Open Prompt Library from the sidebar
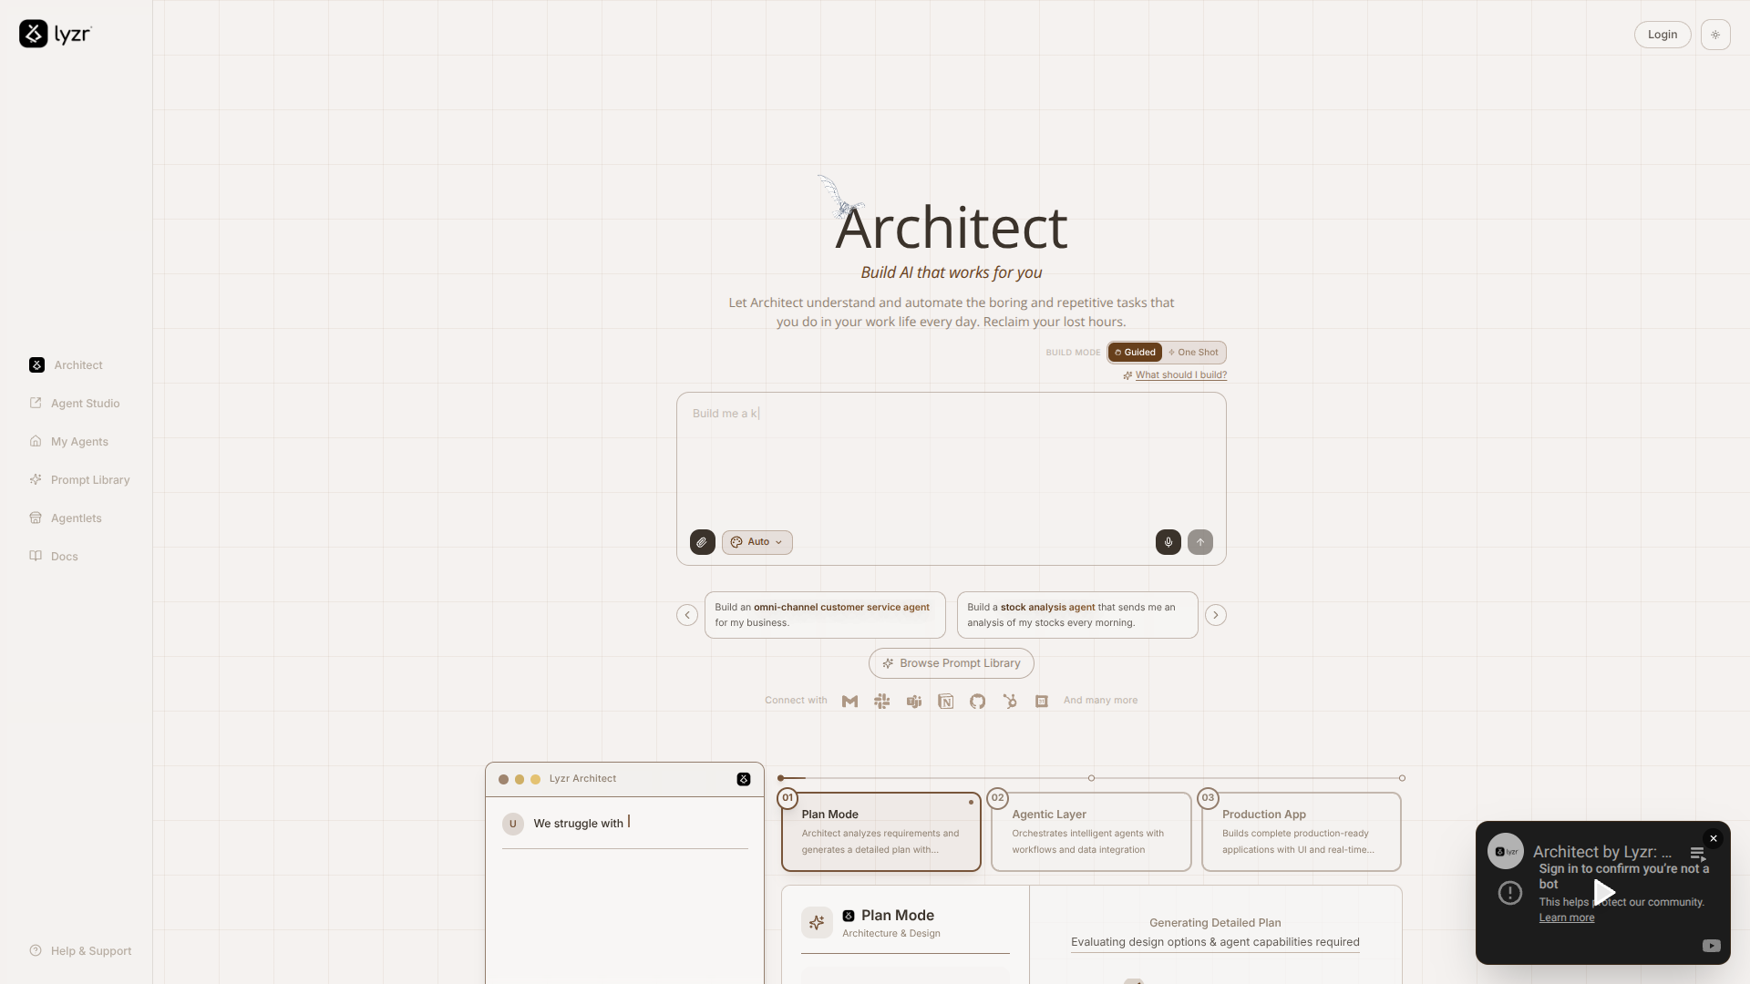 point(88,479)
